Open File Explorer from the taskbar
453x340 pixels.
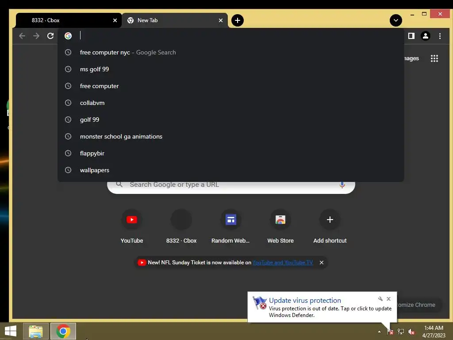(36, 331)
